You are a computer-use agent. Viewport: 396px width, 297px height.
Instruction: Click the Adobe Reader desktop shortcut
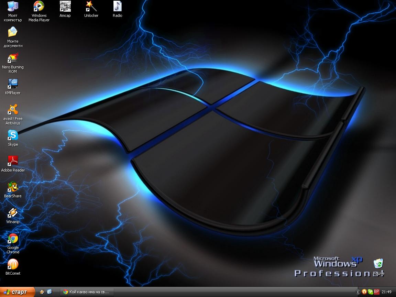(13, 161)
